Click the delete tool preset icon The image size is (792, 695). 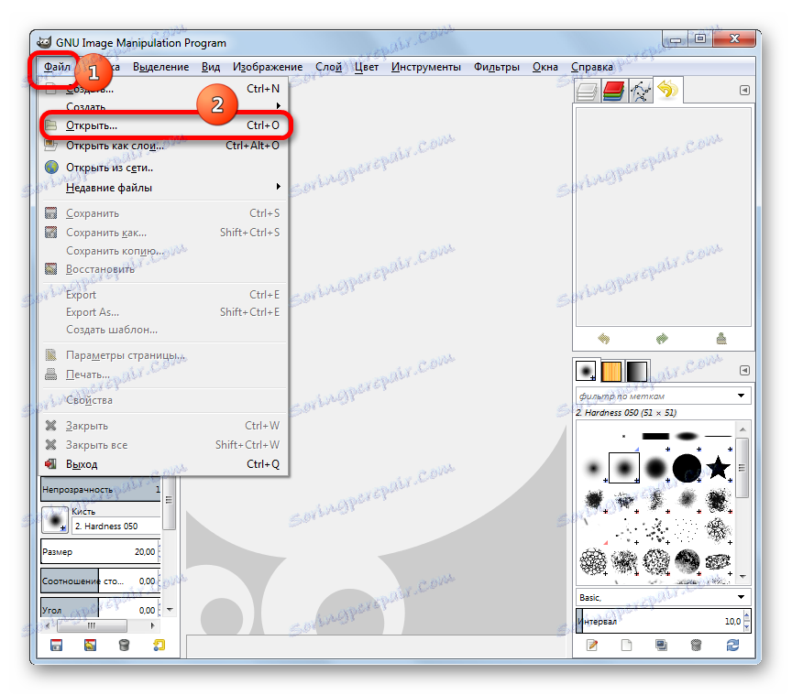coord(124,645)
